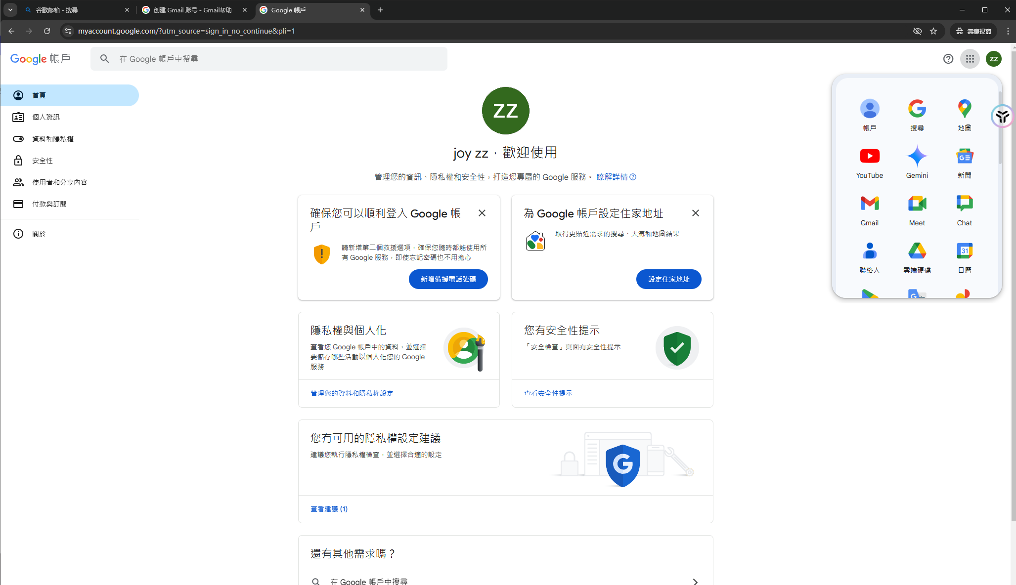
Task: Click the floating assistant extension icon
Action: (x=1003, y=117)
